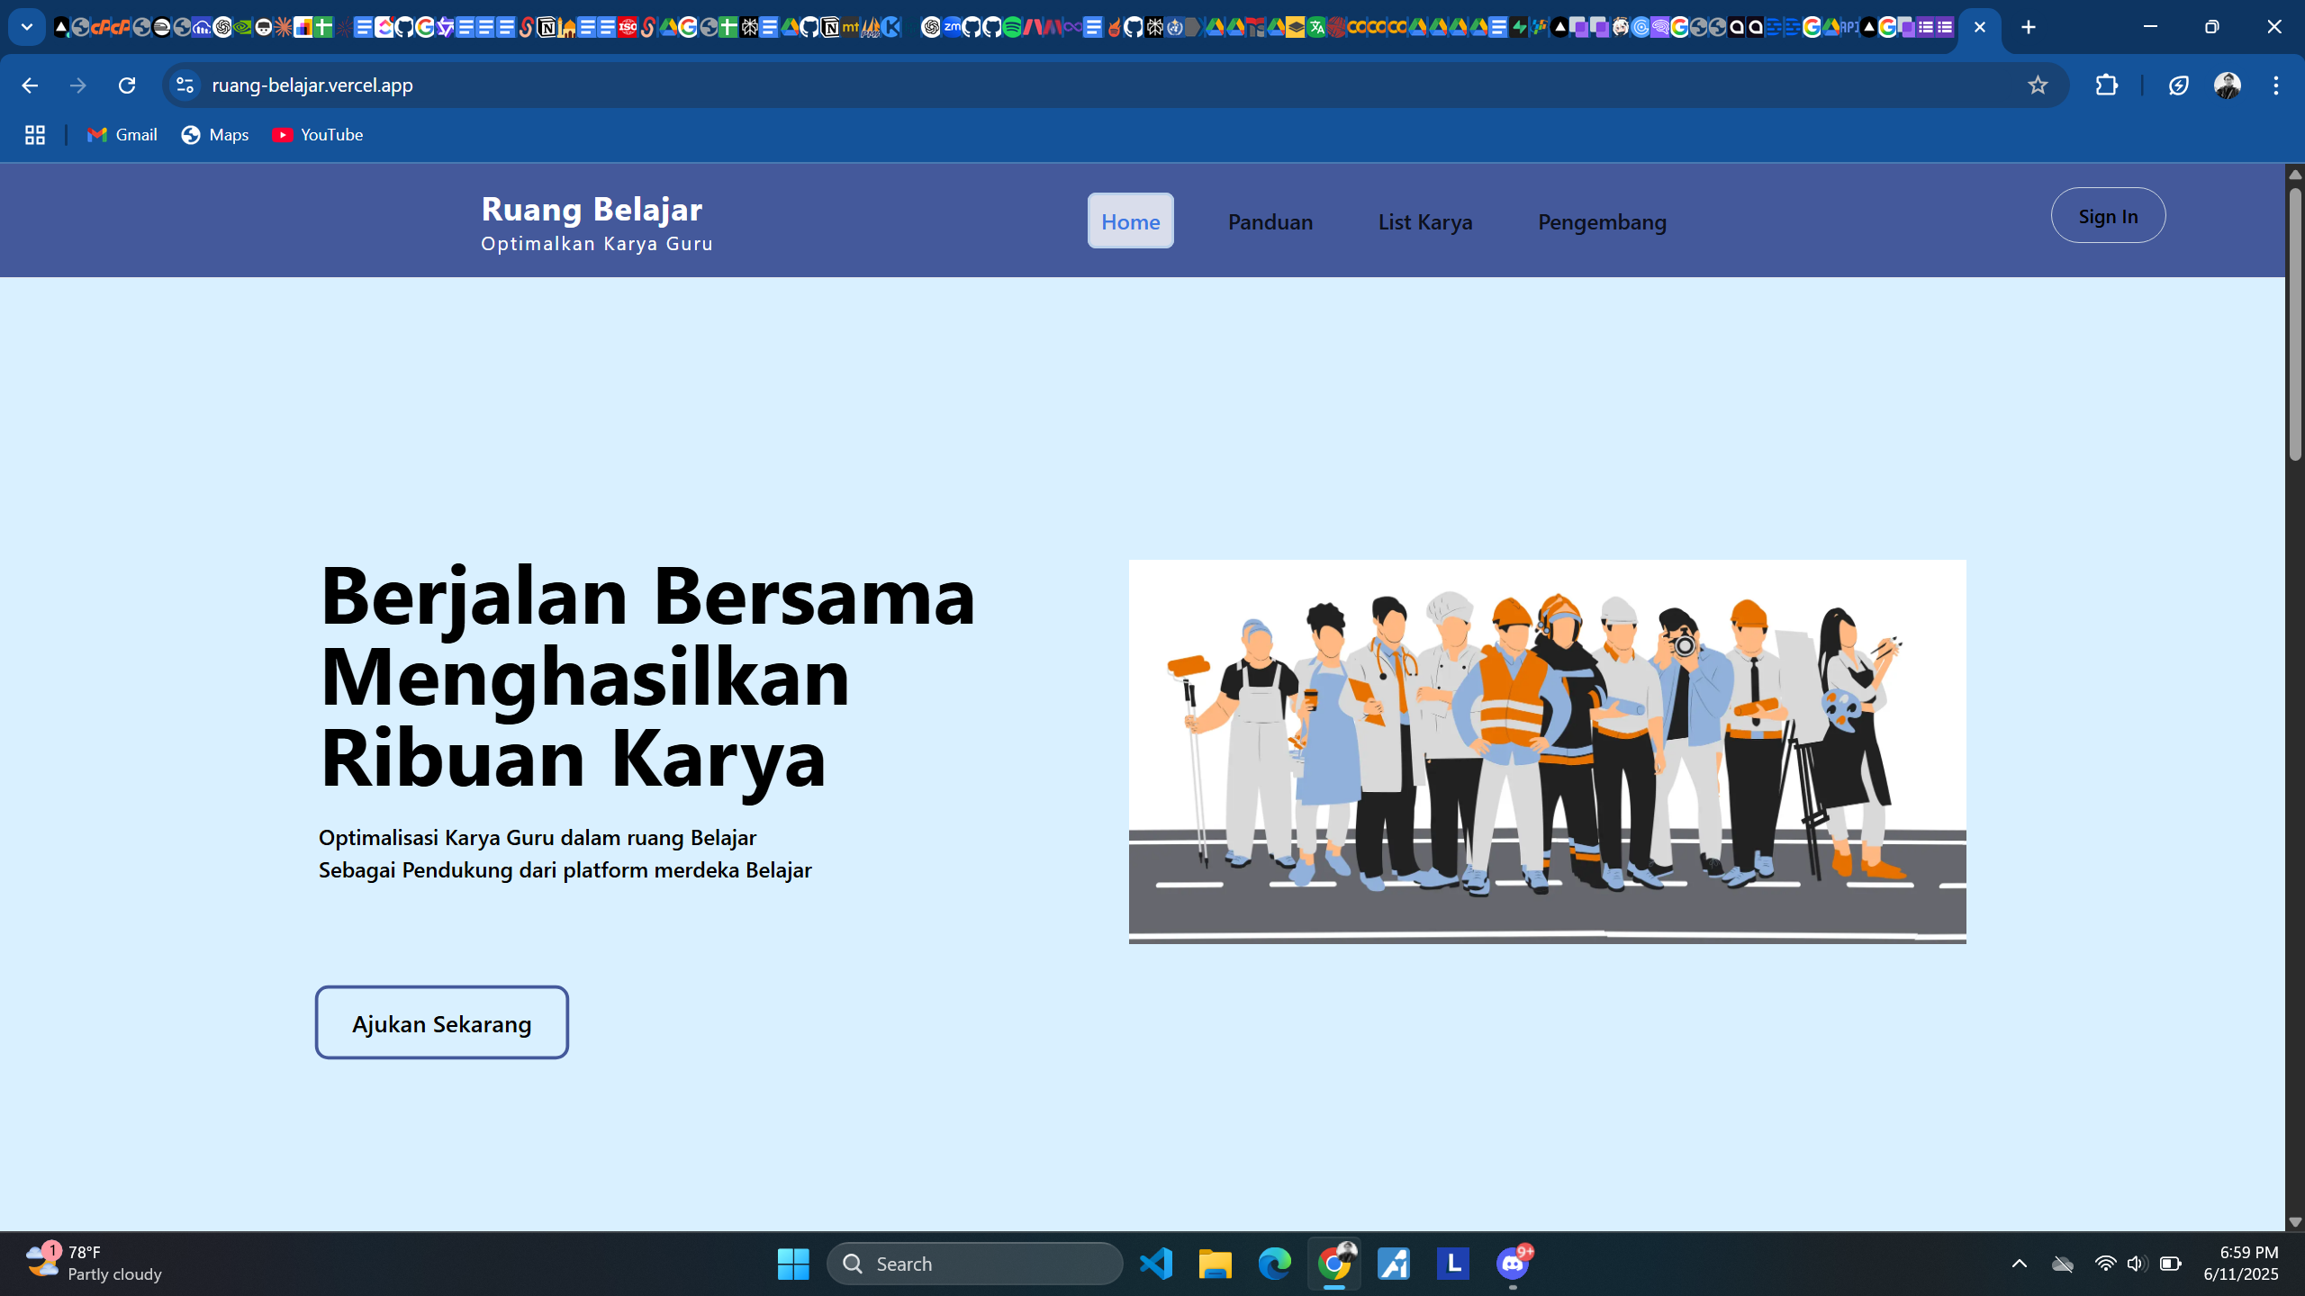Go back to previous page
2305x1296 pixels.
(30, 85)
